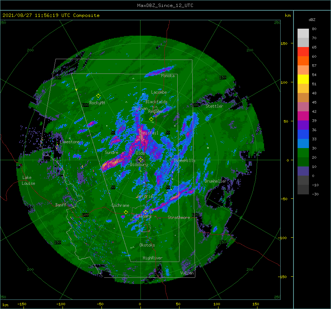
Task: Click the white plus marker west of Stettler region
Action: 208,148
